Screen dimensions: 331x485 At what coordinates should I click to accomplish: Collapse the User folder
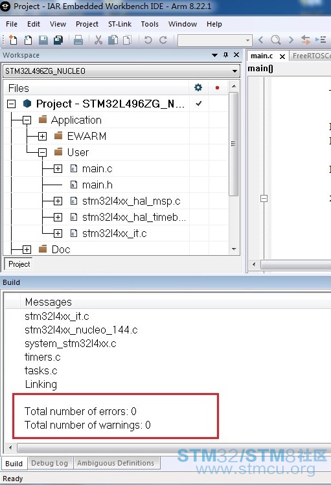pyautogui.click(x=42, y=152)
